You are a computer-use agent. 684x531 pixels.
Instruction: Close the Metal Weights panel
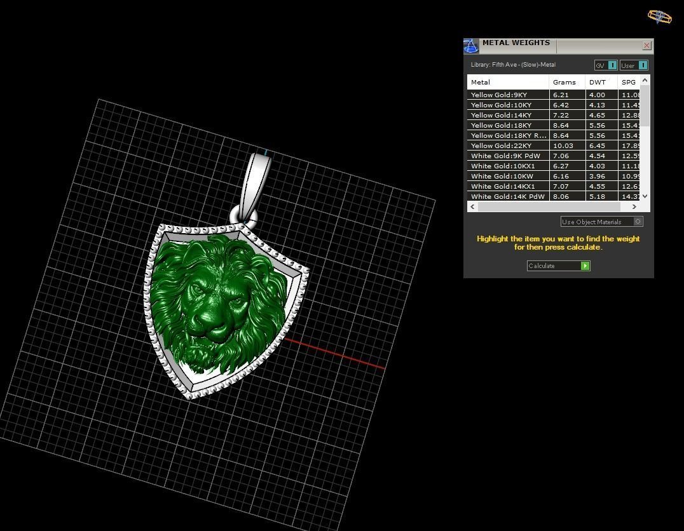coord(646,45)
